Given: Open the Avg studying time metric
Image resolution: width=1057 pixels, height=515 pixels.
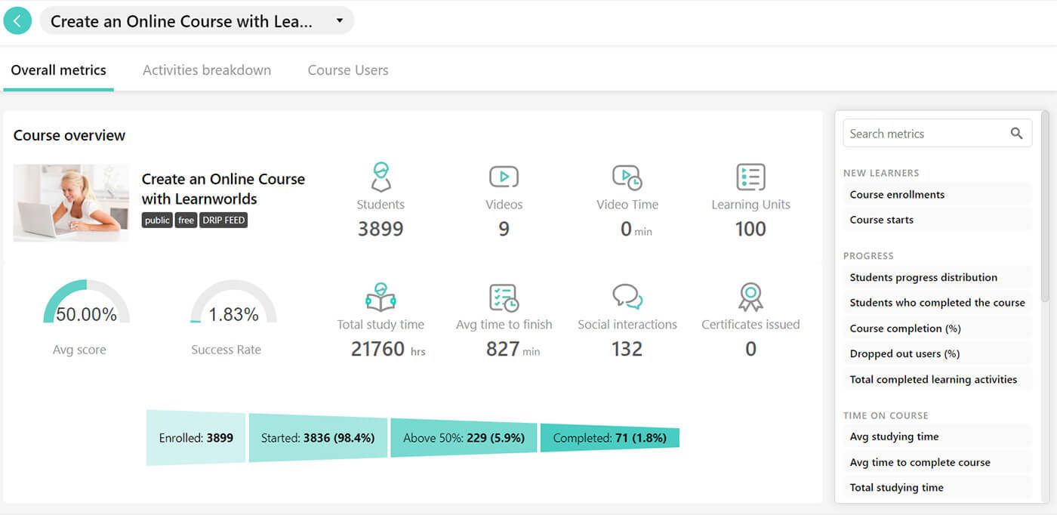Looking at the screenshot, I should point(894,436).
